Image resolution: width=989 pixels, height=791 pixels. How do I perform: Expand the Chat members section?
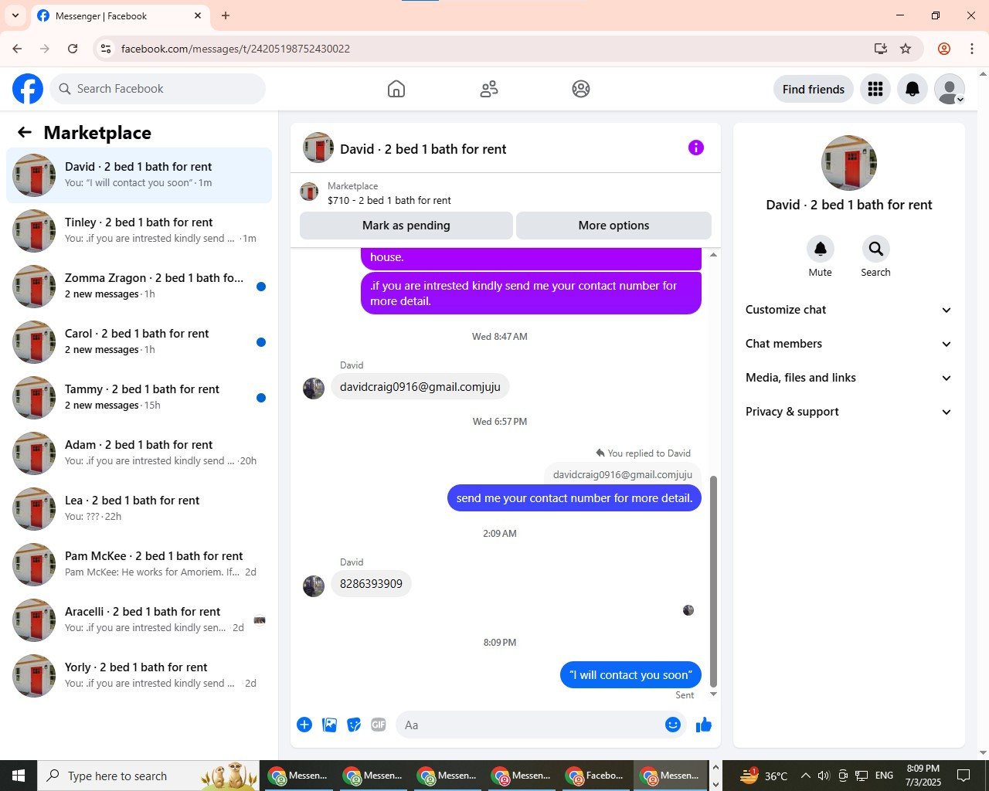point(848,344)
